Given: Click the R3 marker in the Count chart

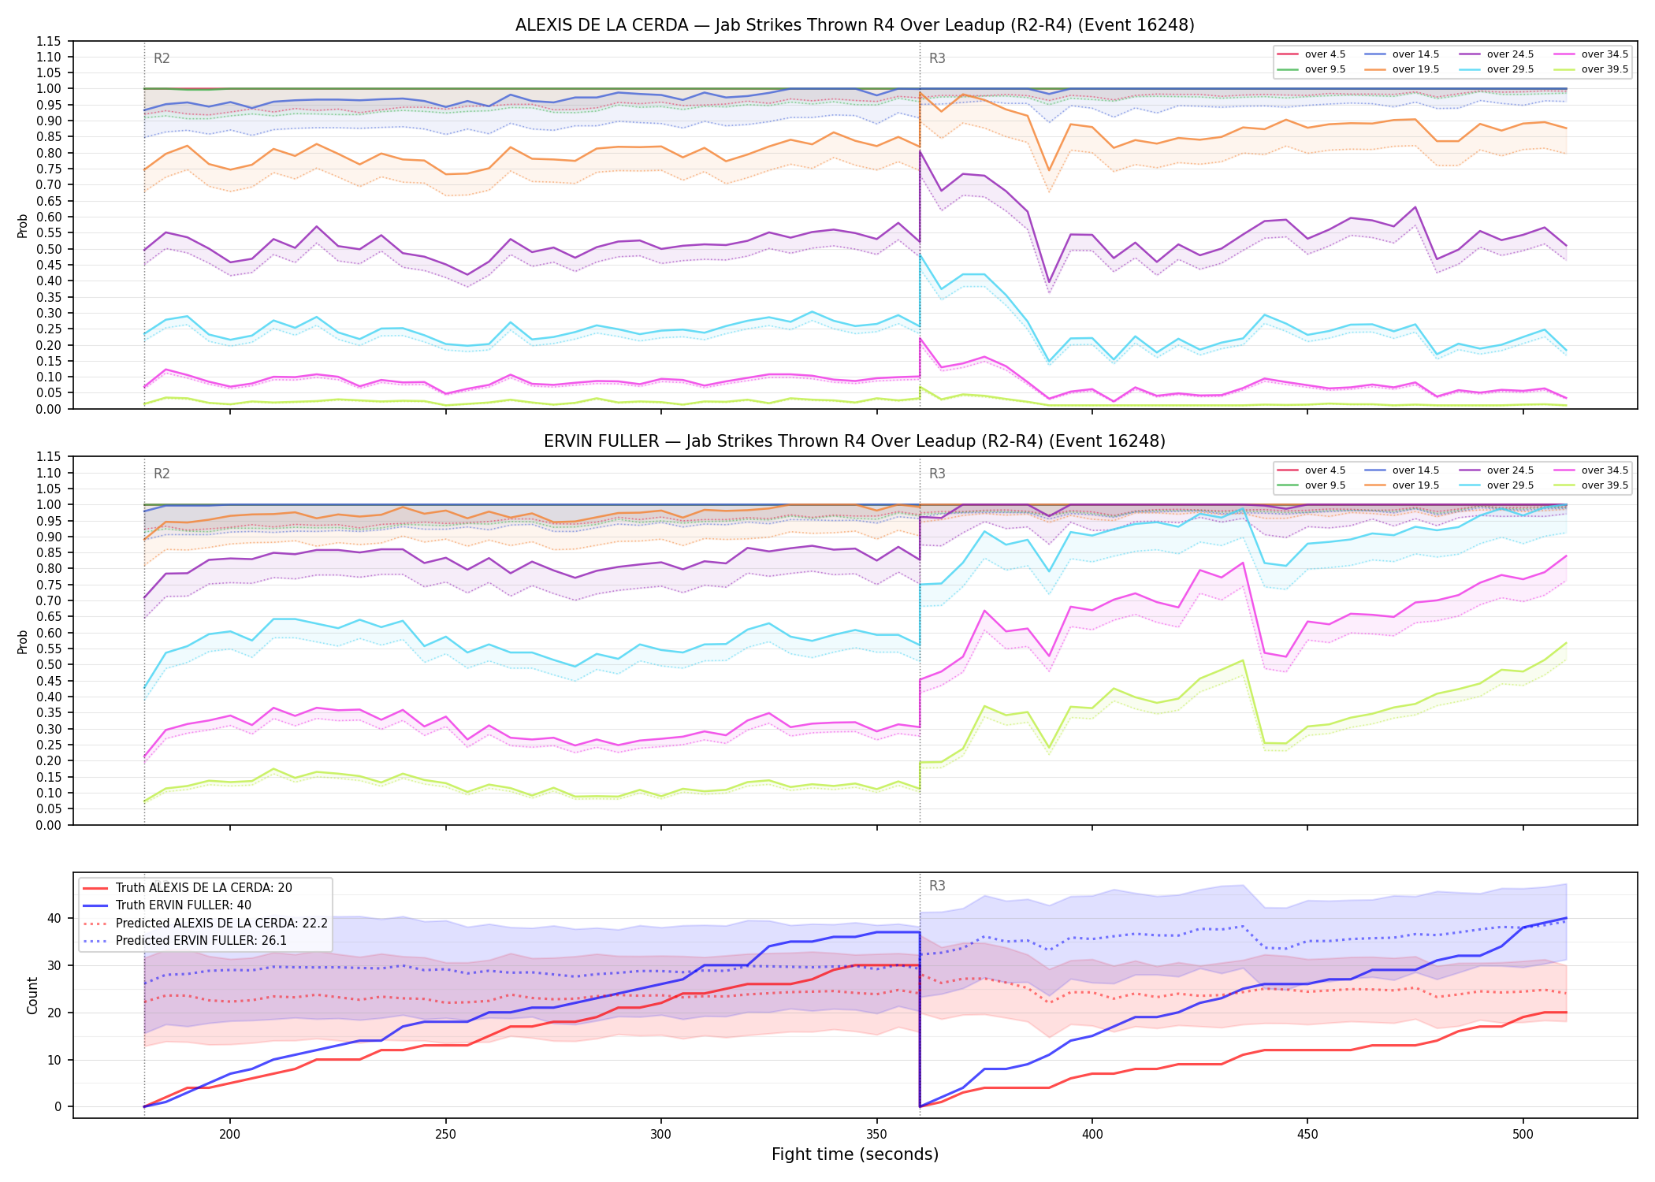Looking at the screenshot, I should pyautogui.click(x=937, y=886).
